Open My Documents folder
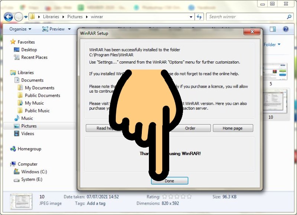 [x=40, y=88]
